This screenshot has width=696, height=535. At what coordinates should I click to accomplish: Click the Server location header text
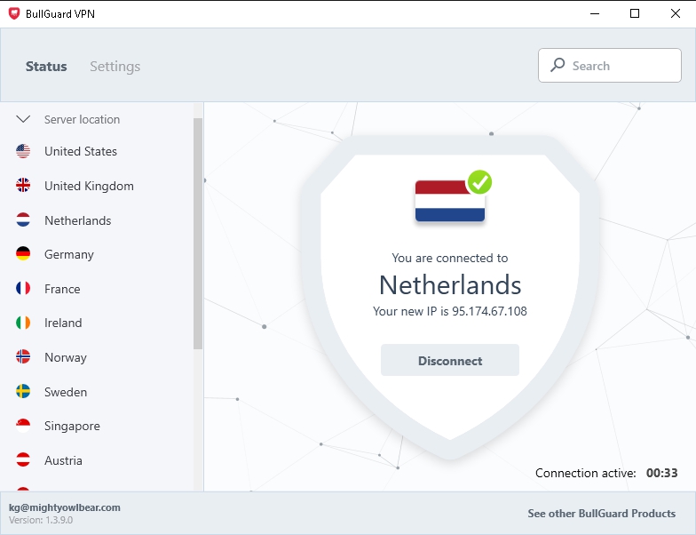coord(82,119)
